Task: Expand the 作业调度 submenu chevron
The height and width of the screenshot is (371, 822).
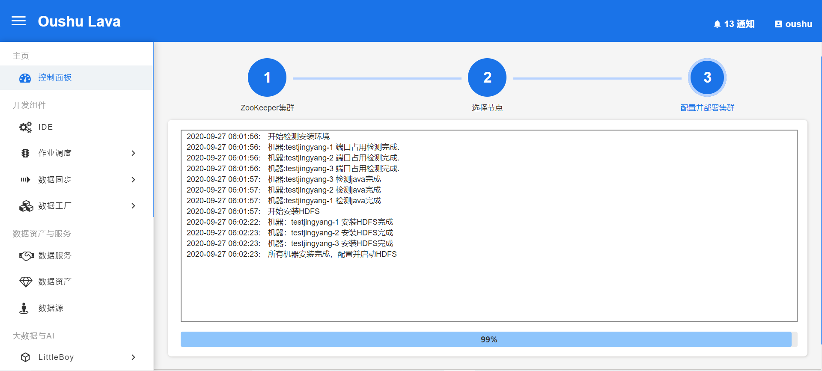Action: (x=134, y=153)
